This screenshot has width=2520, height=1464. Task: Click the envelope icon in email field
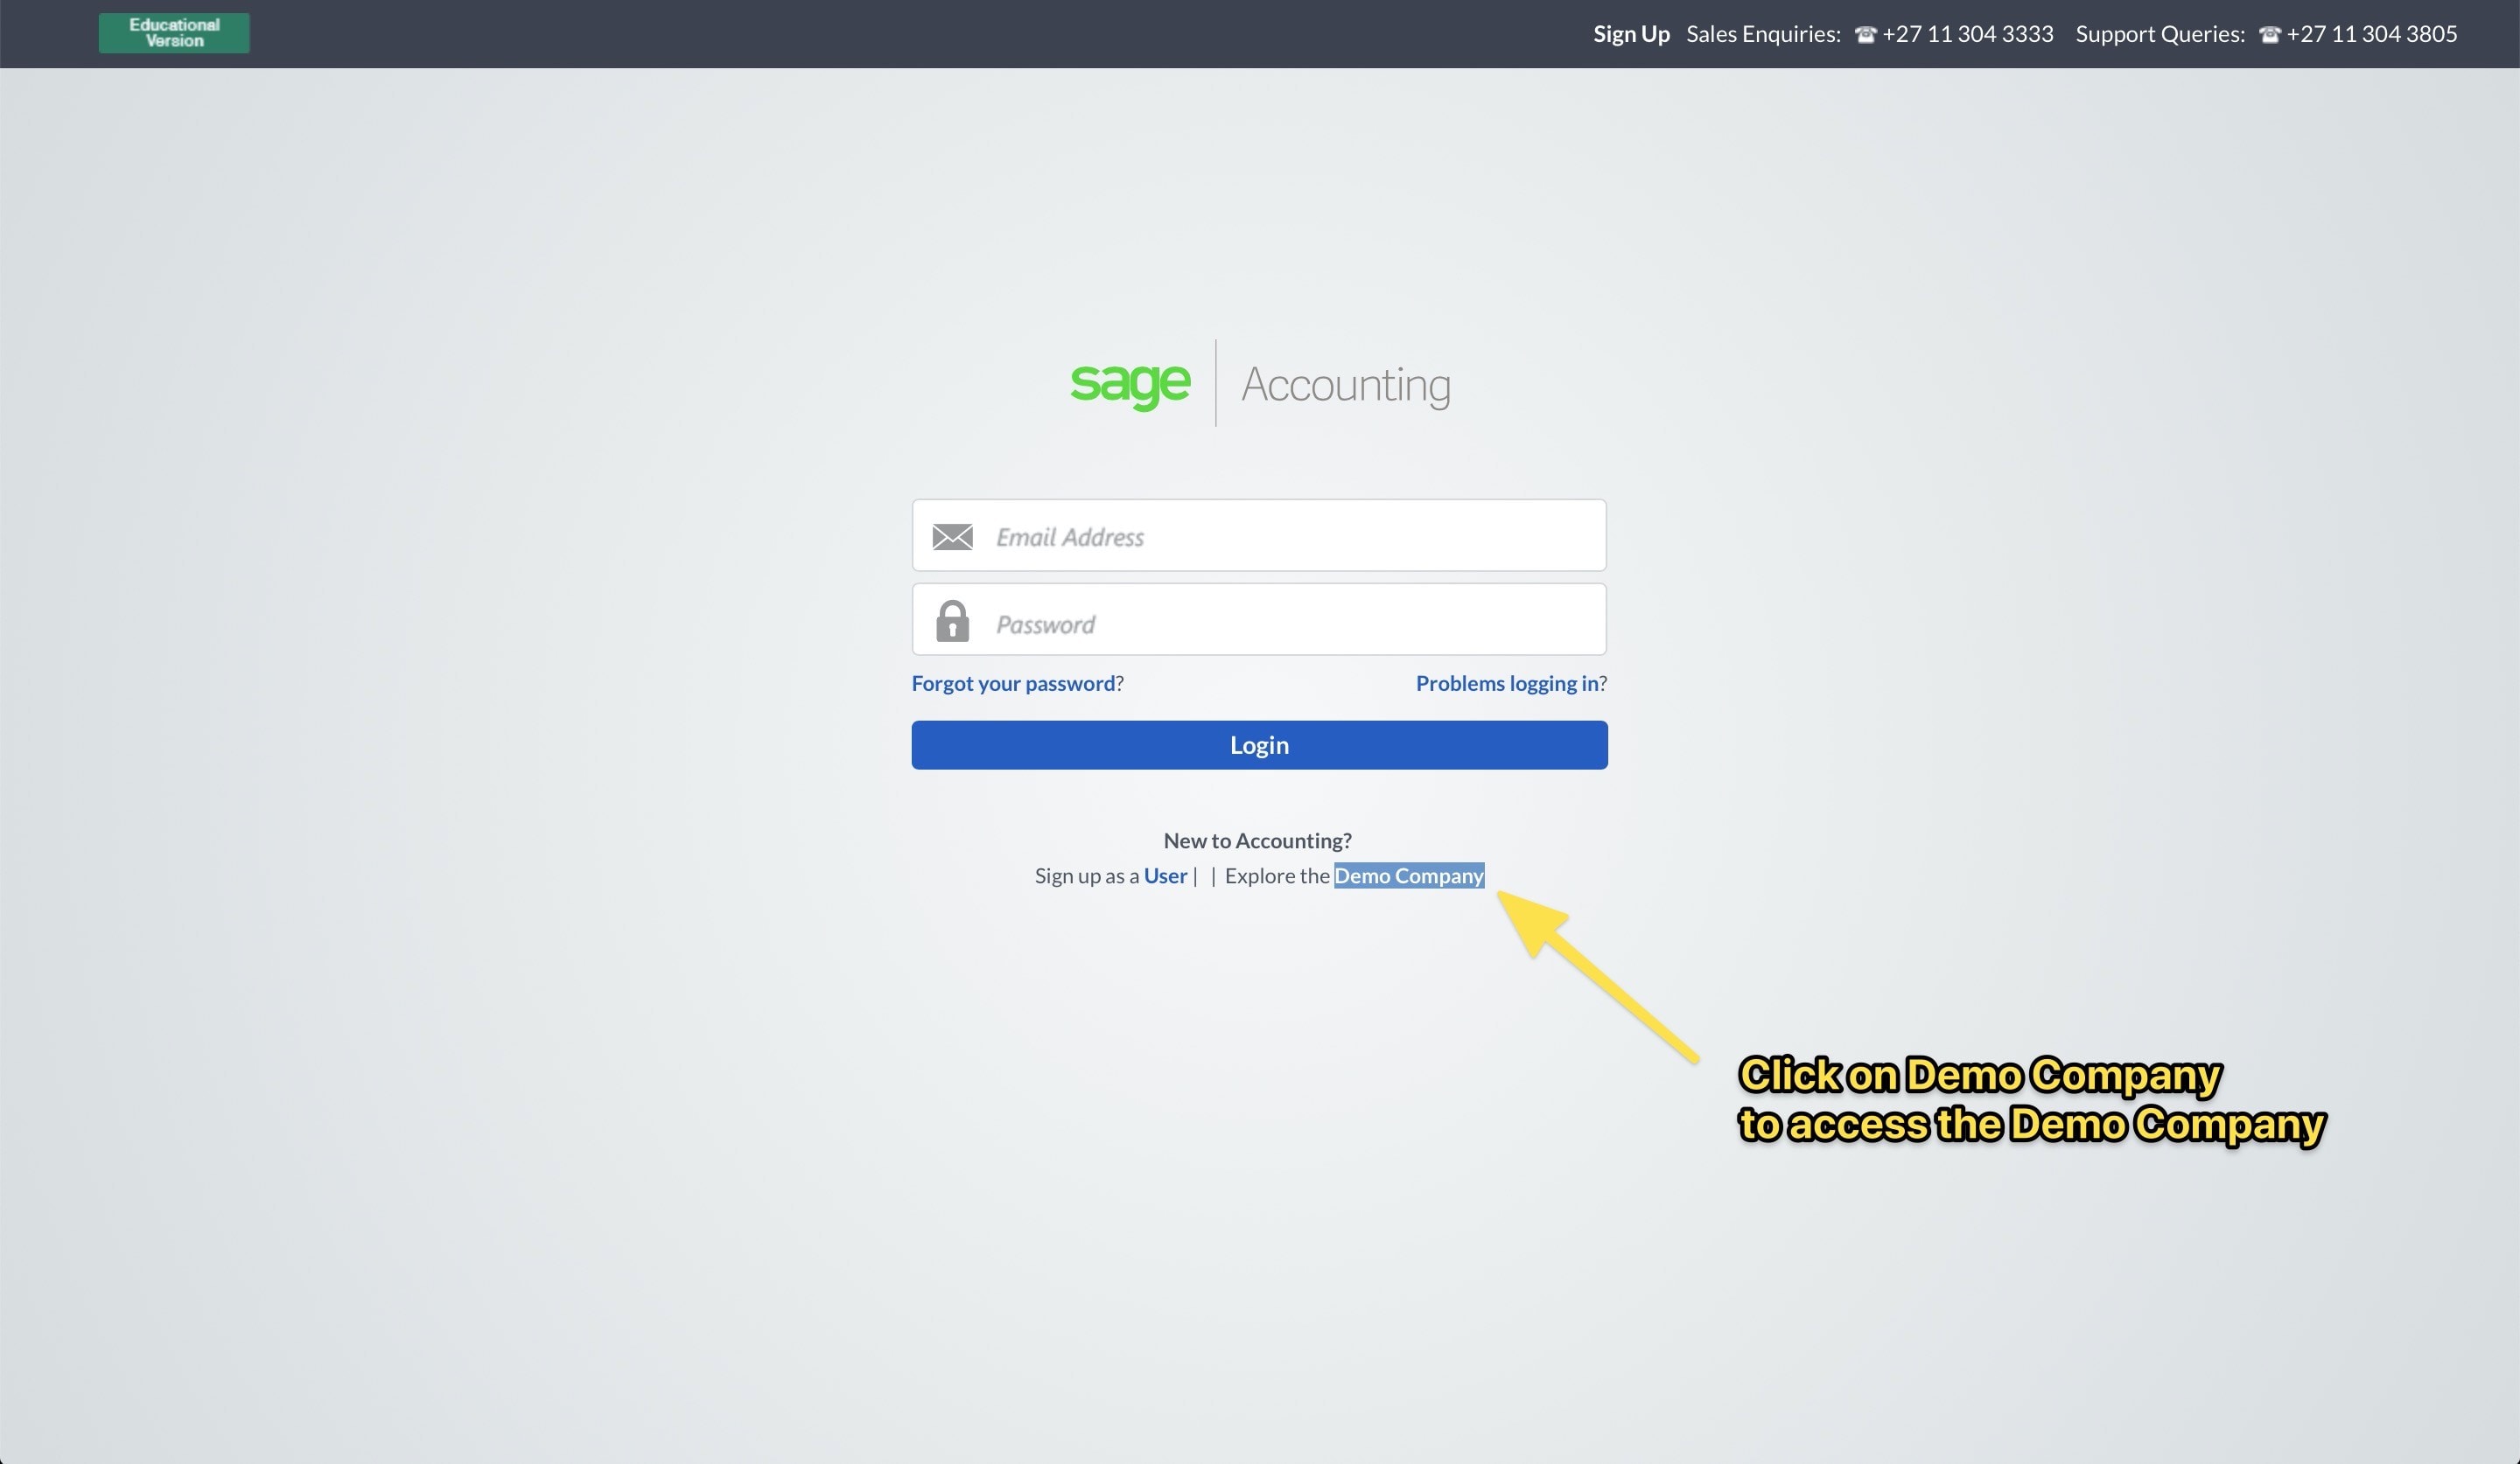point(952,537)
